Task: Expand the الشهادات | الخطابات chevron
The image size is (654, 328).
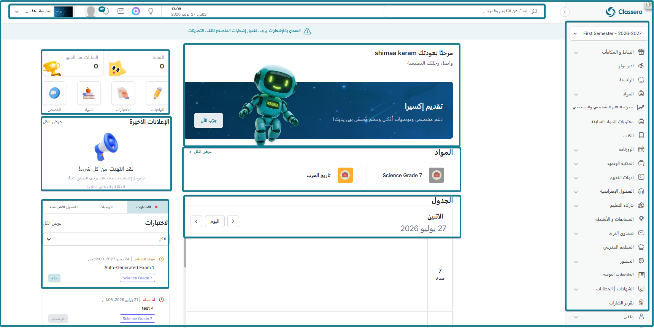Action: tap(576, 289)
